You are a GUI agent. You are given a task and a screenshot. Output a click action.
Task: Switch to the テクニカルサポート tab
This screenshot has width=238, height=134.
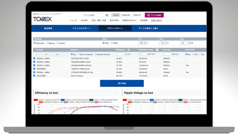pos(81,28)
